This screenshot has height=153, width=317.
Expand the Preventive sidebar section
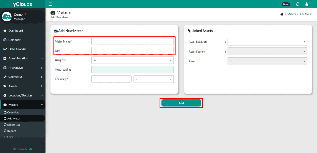(x=22, y=68)
